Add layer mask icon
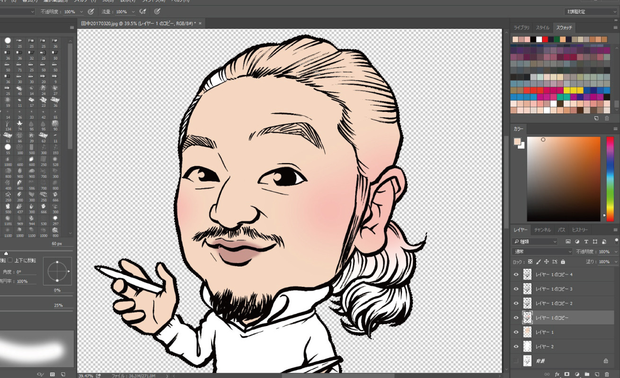The height and width of the screenshot is (378, 620). coord(567,374)
